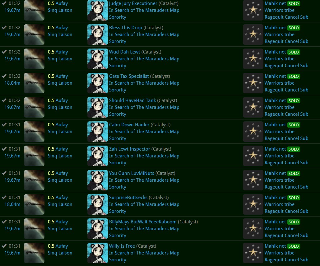
Task: Open Aufay system link in Judge Jury Executioner row
Action: 62,3
